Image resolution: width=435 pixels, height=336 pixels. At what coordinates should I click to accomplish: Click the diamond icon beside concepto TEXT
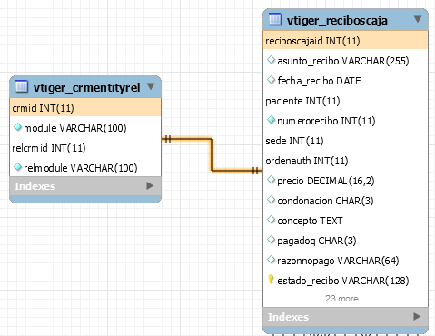tap(271, 220)
